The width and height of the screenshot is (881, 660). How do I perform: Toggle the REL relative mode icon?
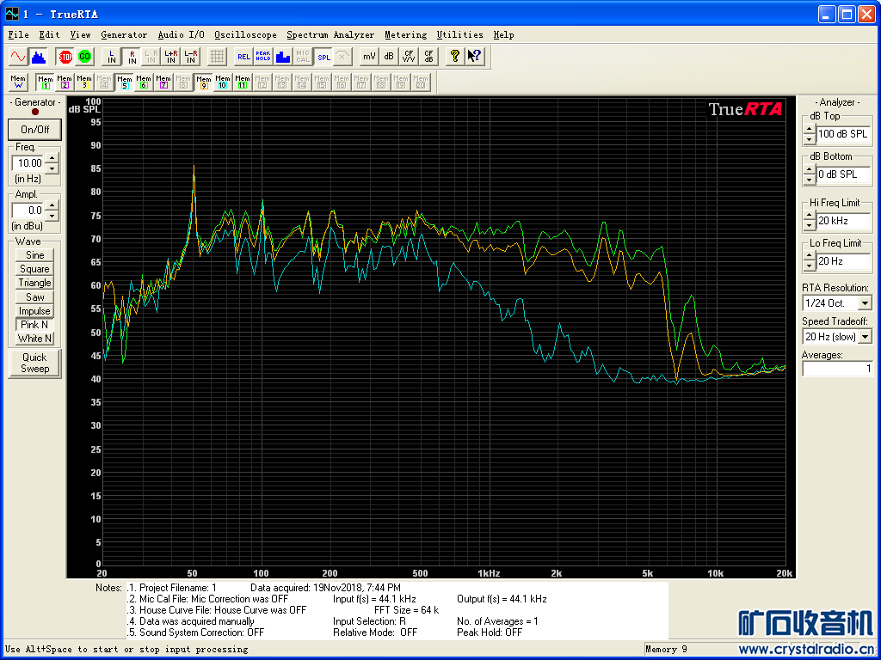[x=243, y=57]
